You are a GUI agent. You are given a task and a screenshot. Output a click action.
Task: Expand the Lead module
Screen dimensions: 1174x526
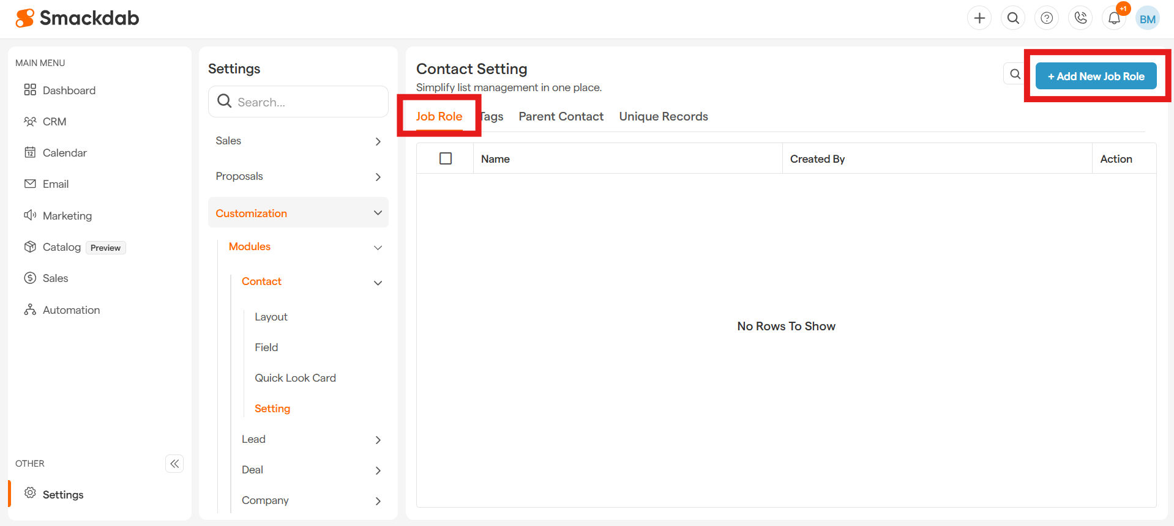coord(311,439)
